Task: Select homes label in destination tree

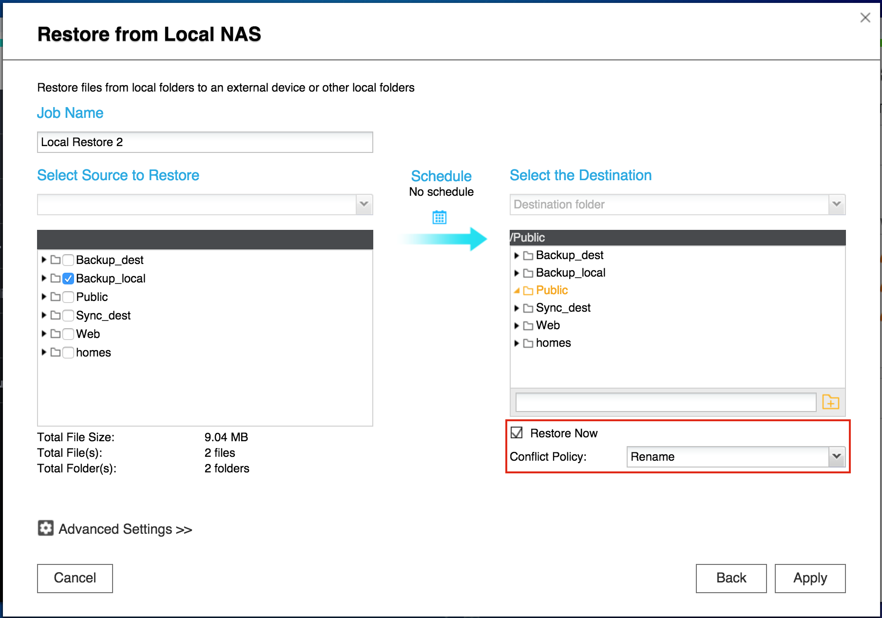Action: tap(553, 343)
